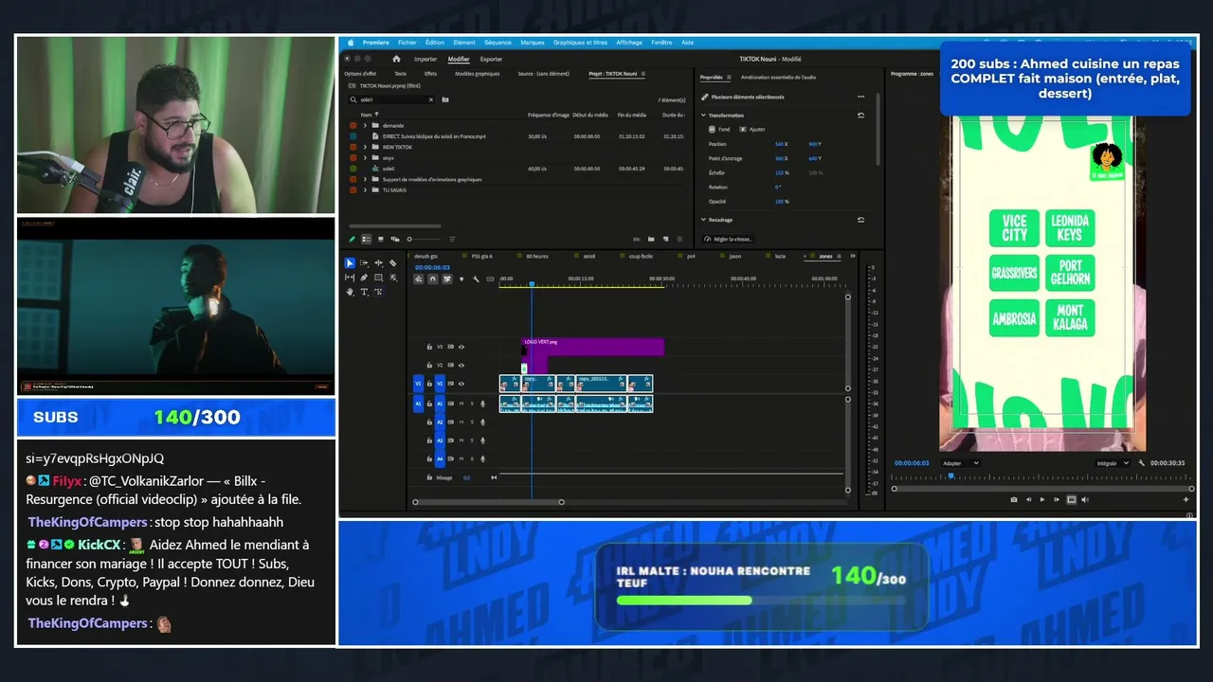Click the orange label swatch of demande
The width and height of the screenshot is (1213, 682).
(x=353, y=125)
